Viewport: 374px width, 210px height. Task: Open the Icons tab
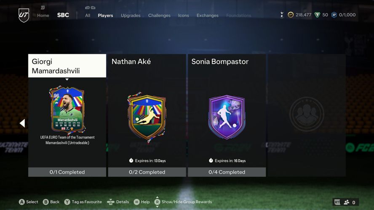[x=184, y=16]
